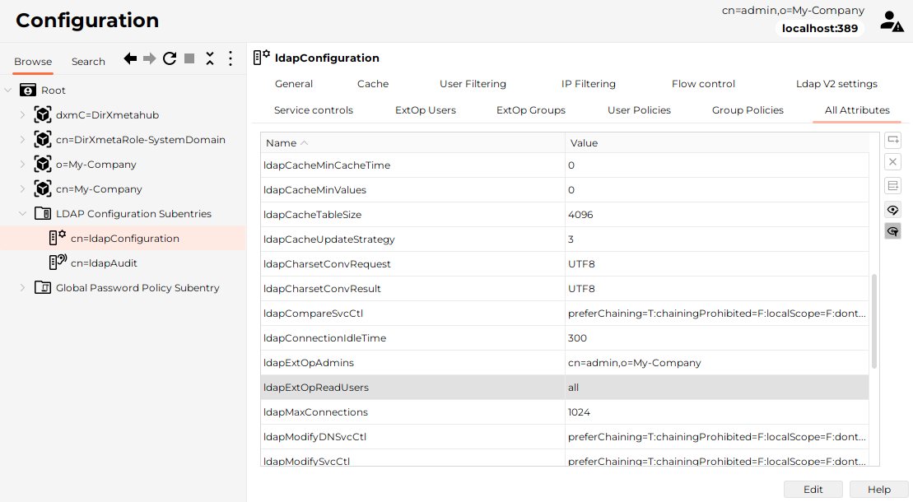Select the ldapExtOpReadUsers row

[x=565, y=388]
